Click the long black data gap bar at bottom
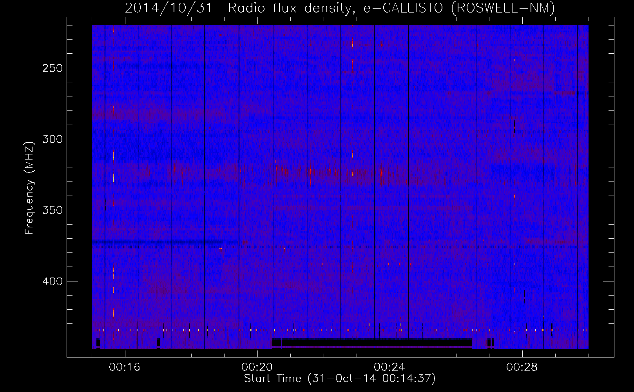 point(372,342)
